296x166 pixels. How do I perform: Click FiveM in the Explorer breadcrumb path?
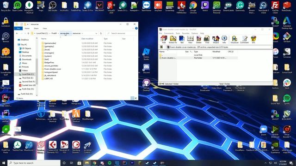[x=54, y=33]
